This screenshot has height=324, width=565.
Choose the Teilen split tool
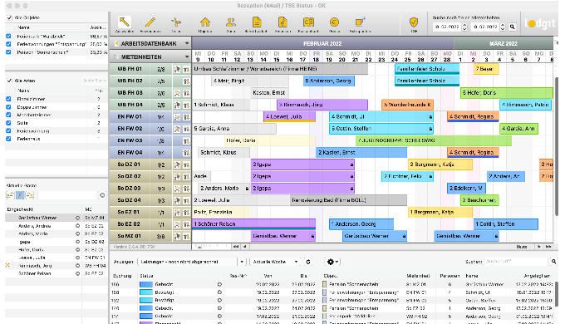tap(176, 22)
